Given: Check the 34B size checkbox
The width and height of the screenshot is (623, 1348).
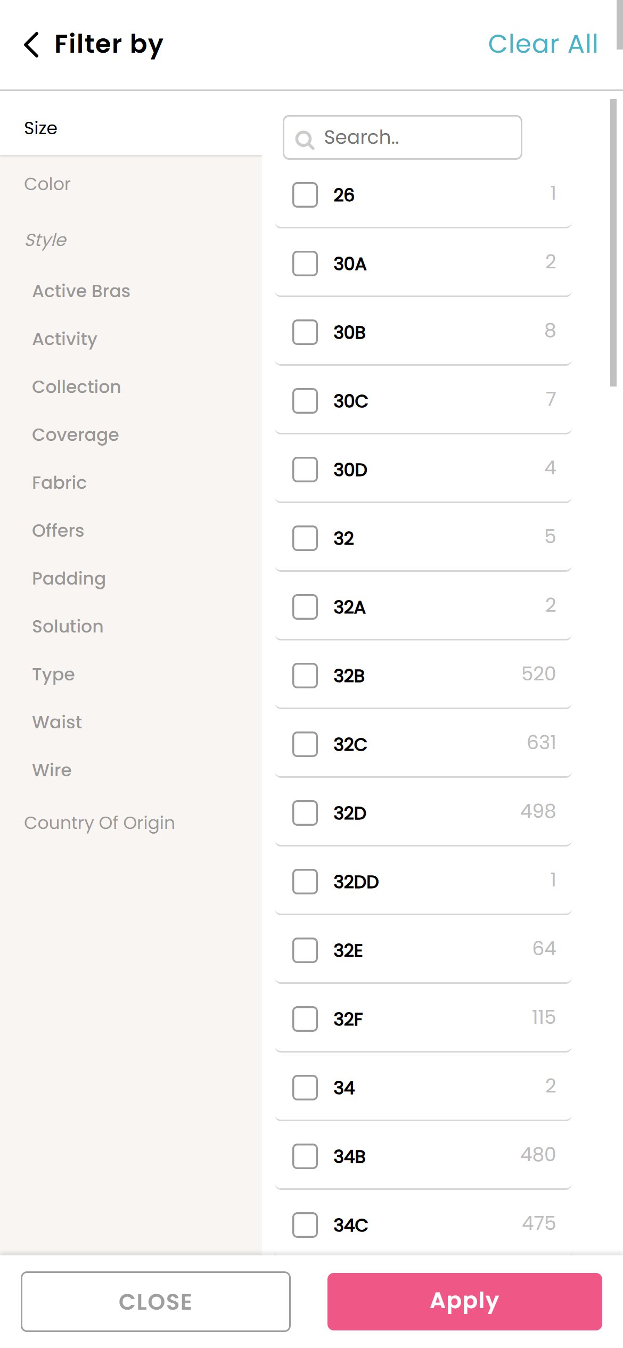Looking at the screenshot, I should coord(305,1156).
